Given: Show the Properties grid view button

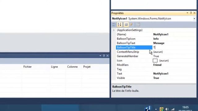Looking at the screenshot, I should click(126, 25).
